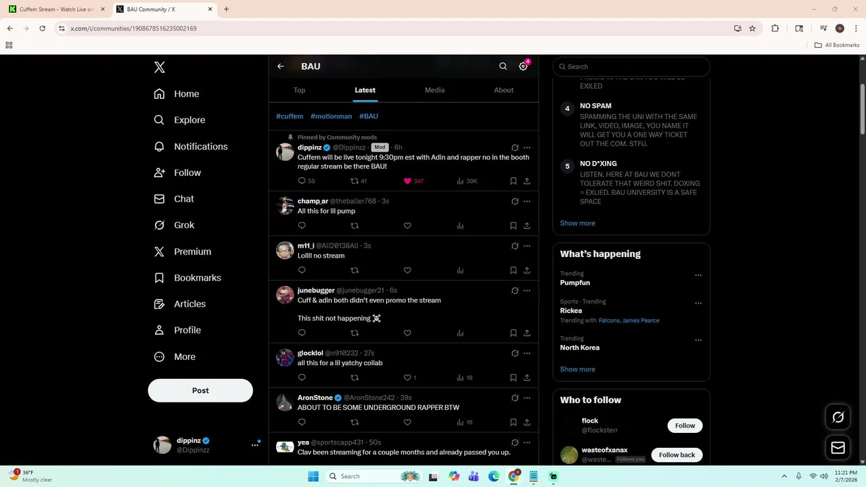Open Explore in sidebar

179,120
